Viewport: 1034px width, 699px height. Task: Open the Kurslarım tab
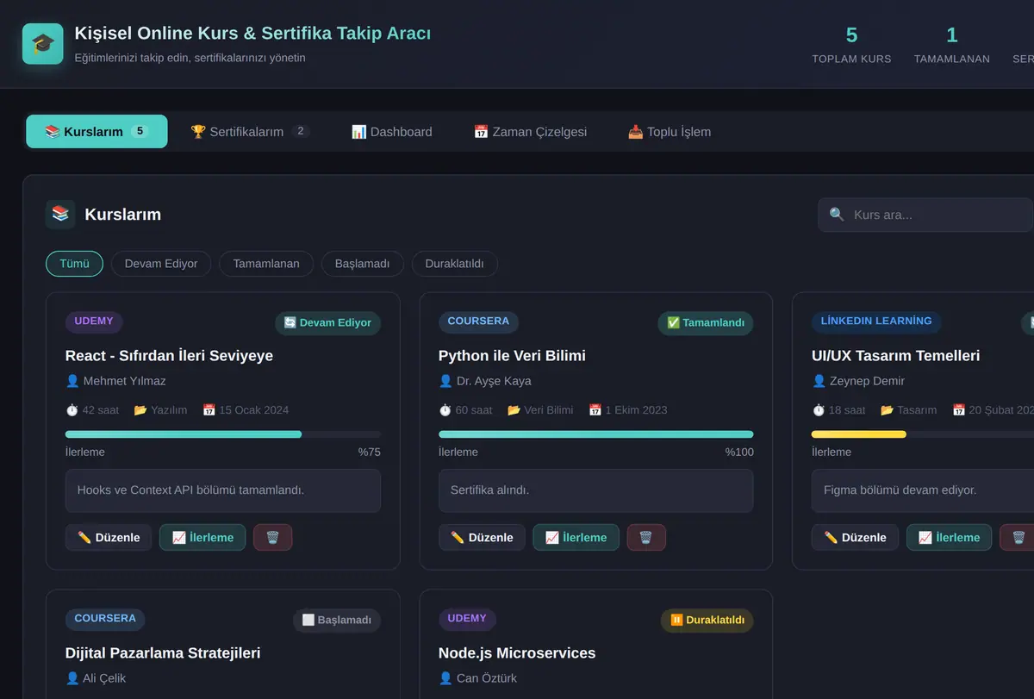point(97,132)
